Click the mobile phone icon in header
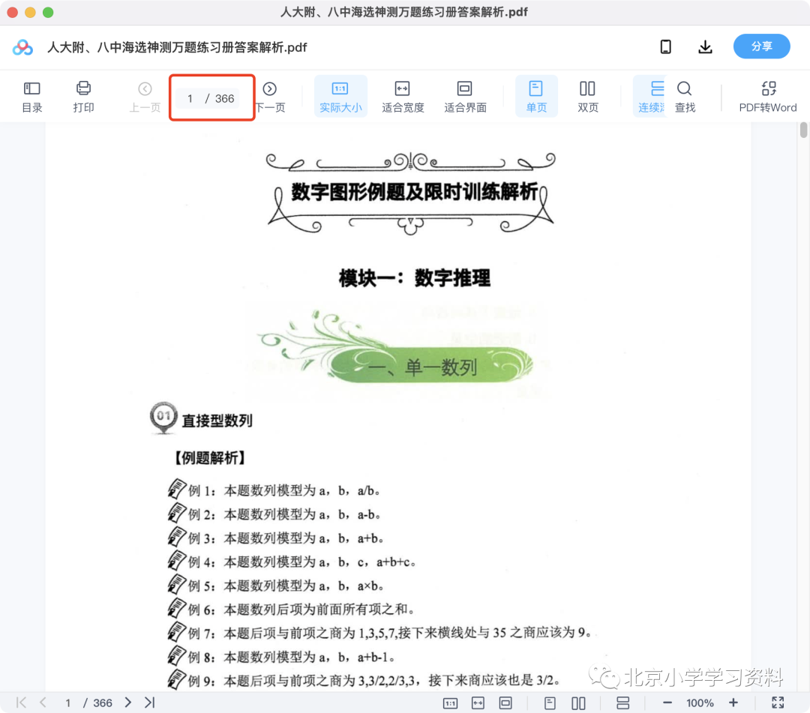The width and height of the screenshot is (810, 713). (666, 46)
